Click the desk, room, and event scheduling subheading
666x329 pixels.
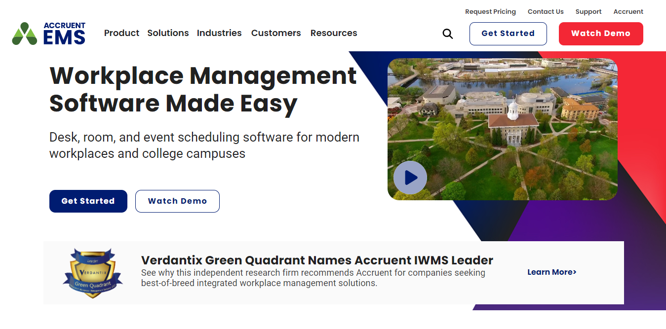tap(204, 145)
